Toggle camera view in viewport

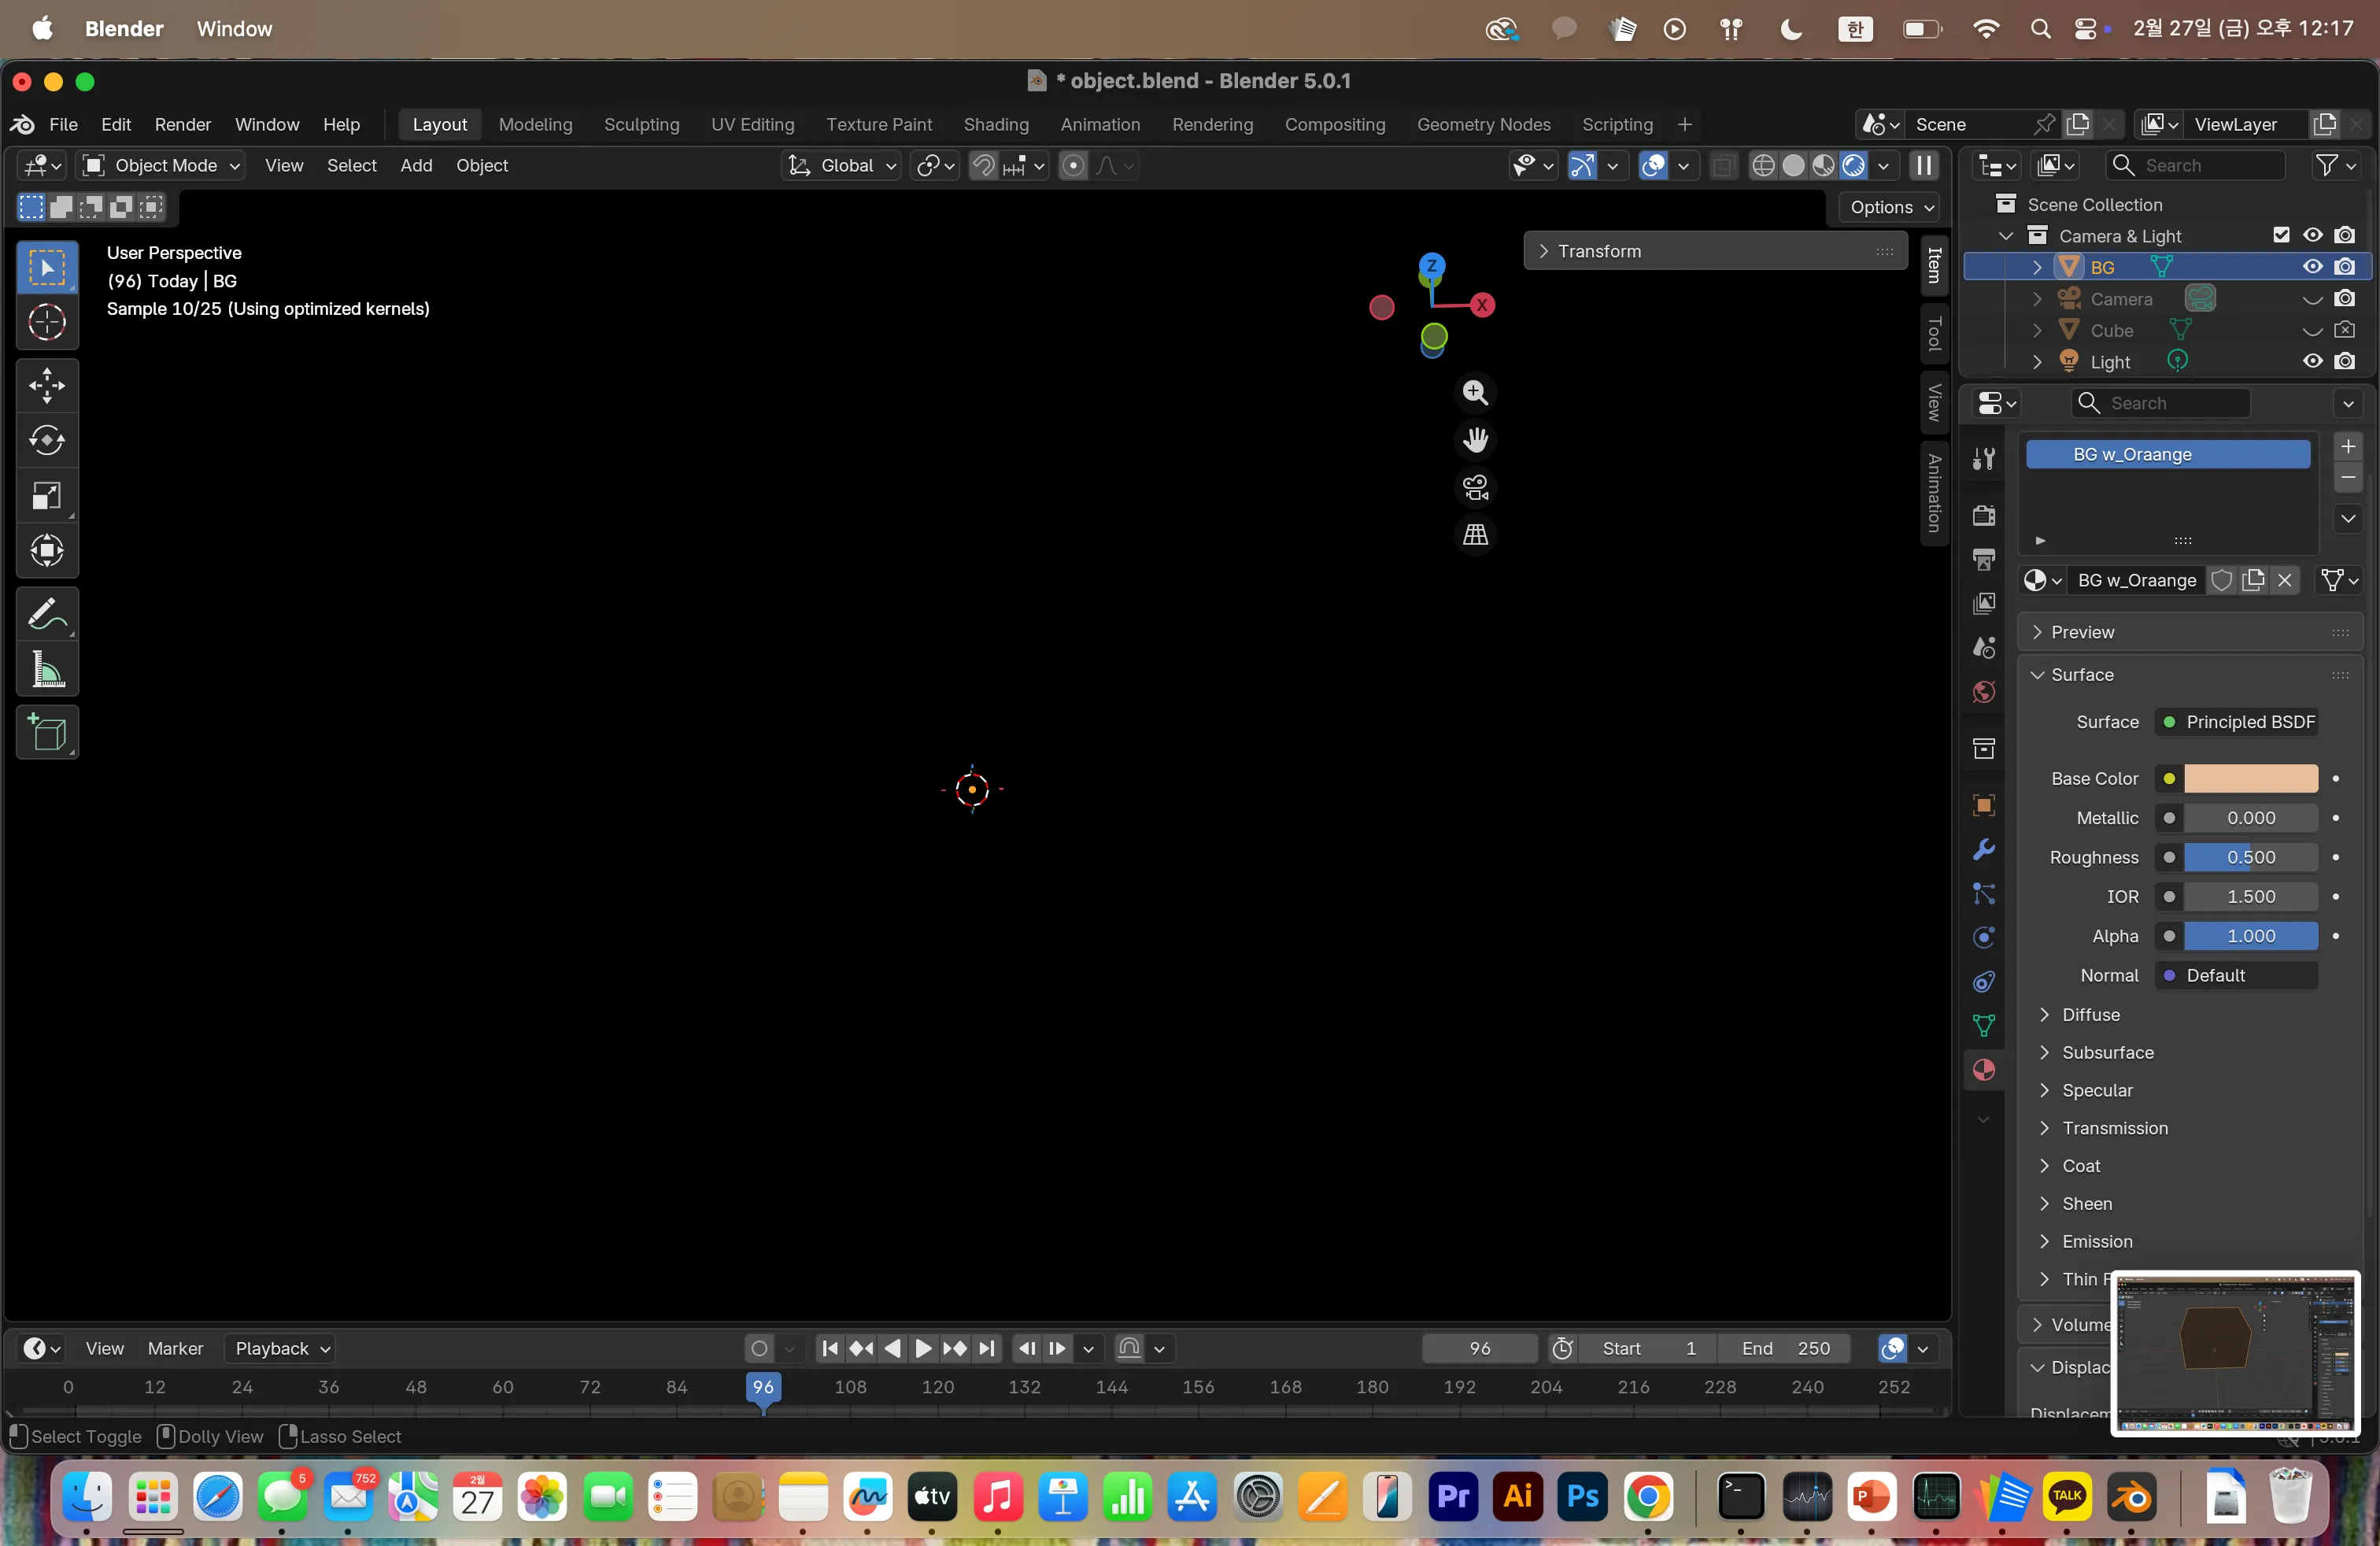(1475, 488)
